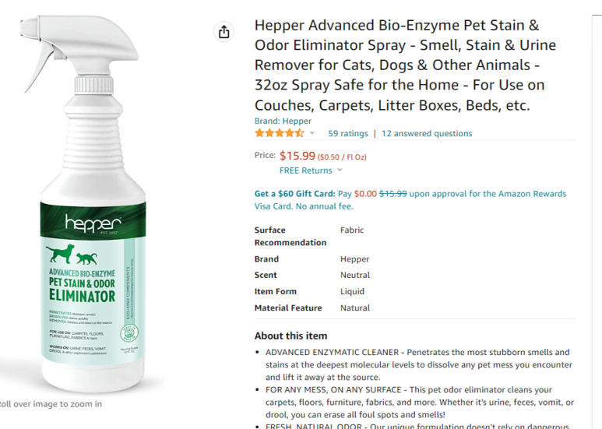The height and width of the screenshot is (429, 602).
Task: Click the $15.99 price text
Action: [297, 156]
